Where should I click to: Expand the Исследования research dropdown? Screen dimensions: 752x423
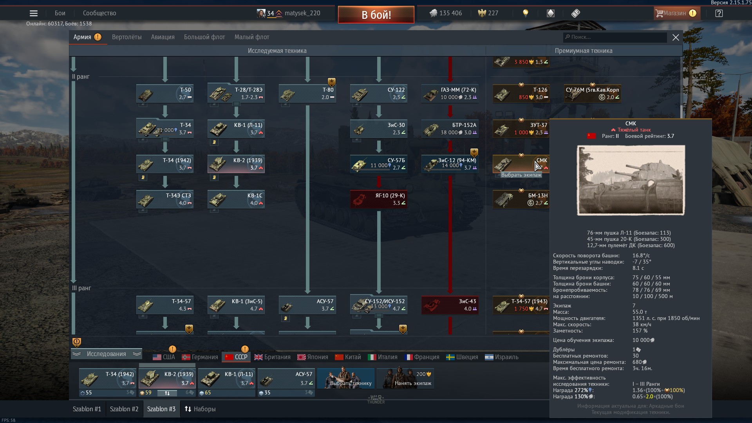pyautogui.click(x=106, y=354)
